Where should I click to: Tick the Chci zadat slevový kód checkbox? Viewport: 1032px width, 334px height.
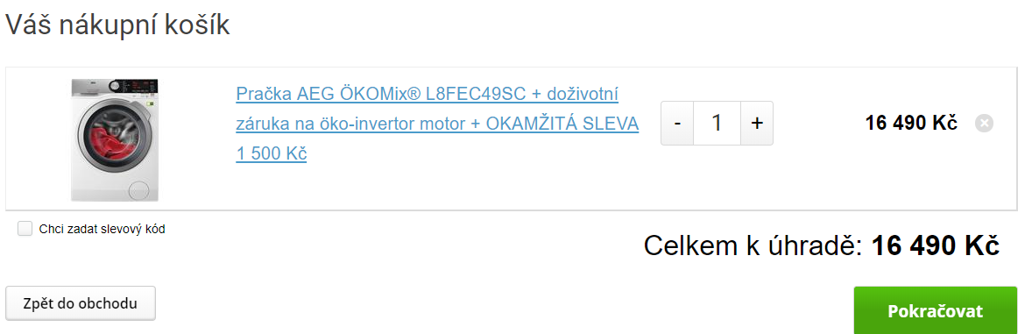[25, 230]
